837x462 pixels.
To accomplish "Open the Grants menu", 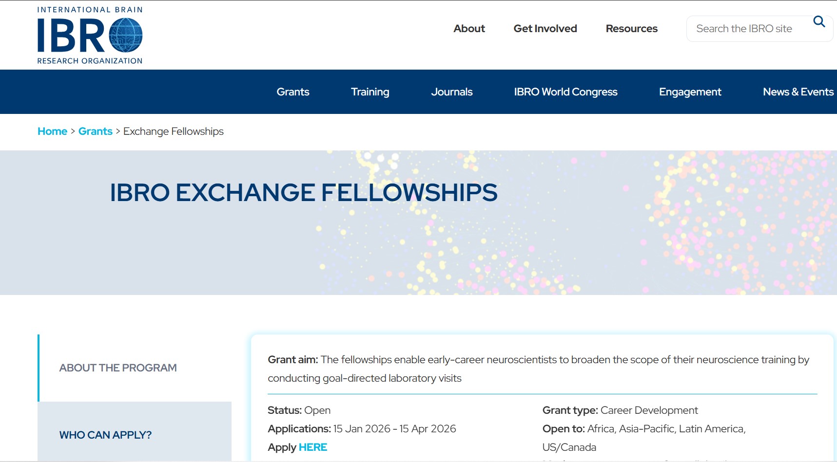I will coord(292,92).
